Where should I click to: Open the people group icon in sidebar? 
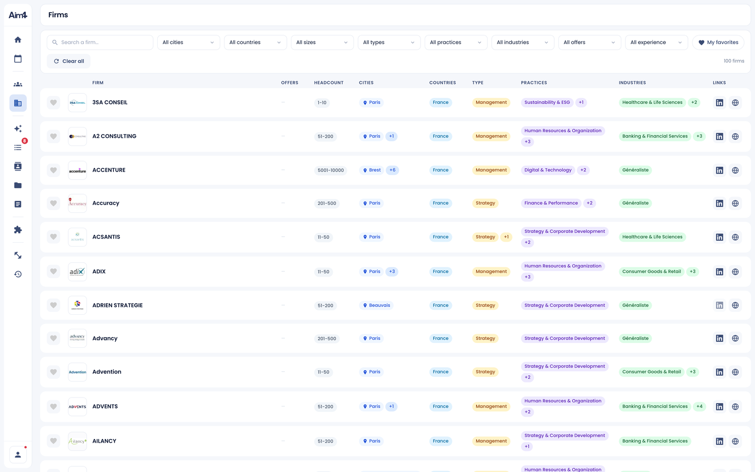18,84
